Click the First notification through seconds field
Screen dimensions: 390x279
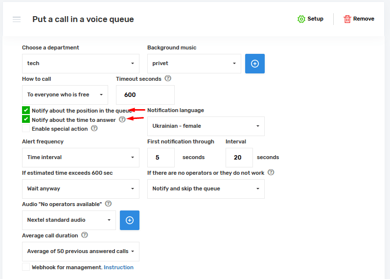click(x=161, y=158)
